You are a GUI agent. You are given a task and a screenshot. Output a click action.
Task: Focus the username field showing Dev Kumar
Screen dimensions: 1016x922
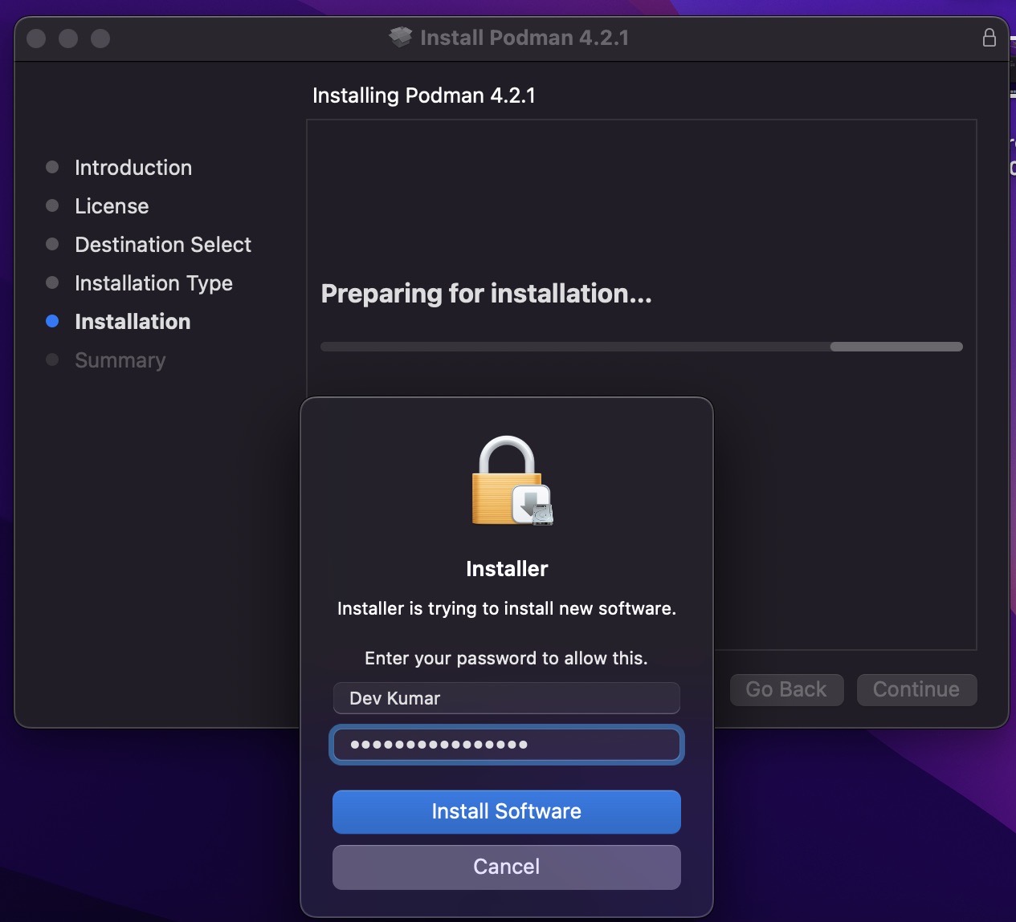506,698
